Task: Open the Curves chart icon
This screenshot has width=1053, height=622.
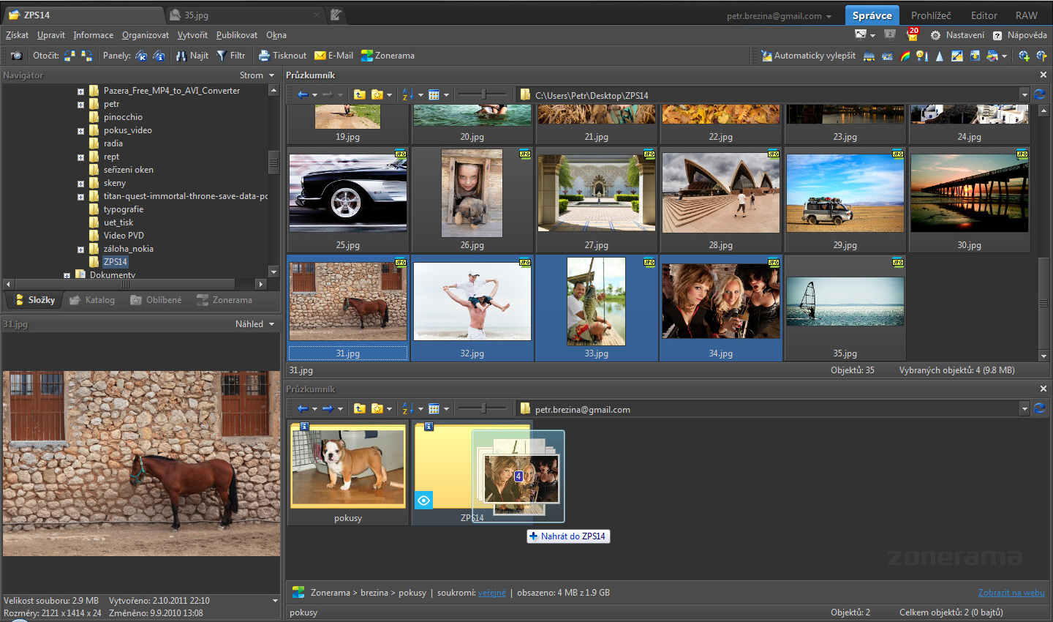Action: click(887, 56)
